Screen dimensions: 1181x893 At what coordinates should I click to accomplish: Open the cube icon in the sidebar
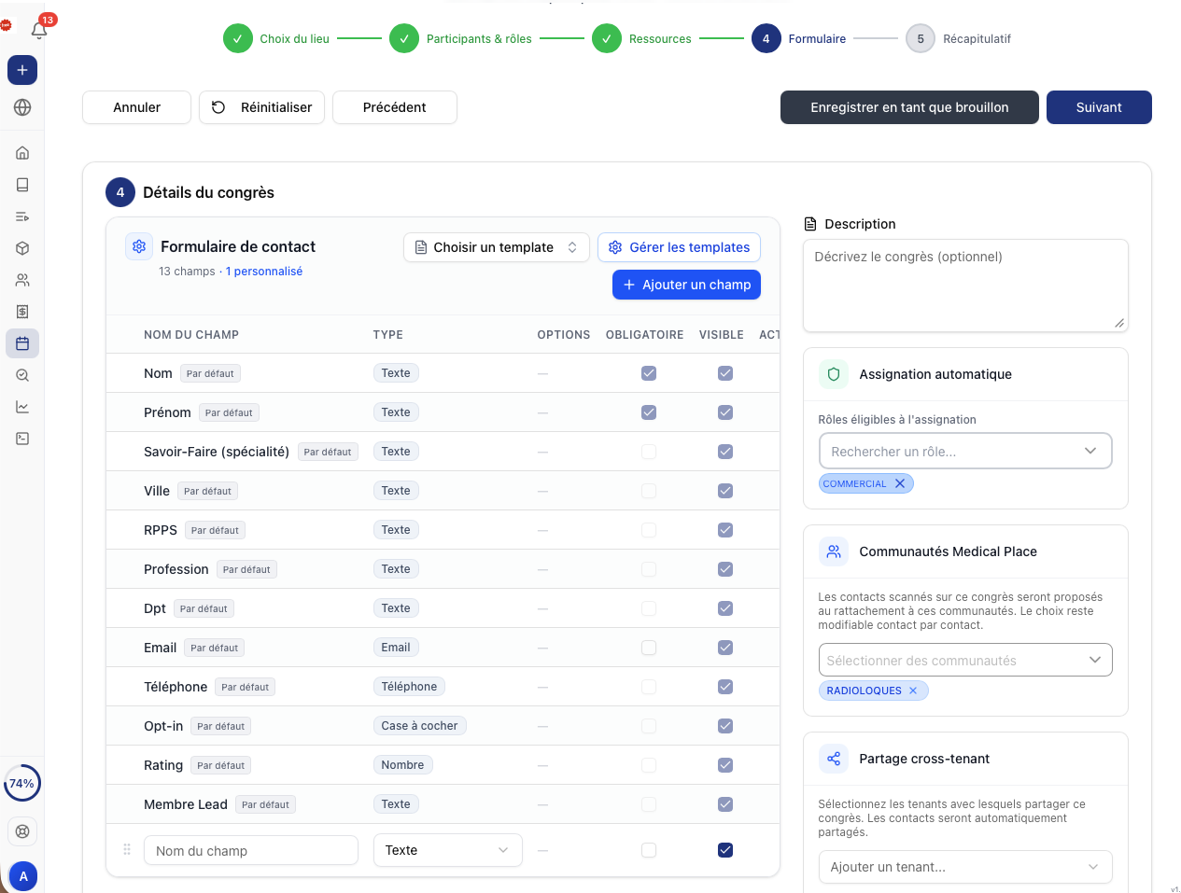tap(22, 248)
